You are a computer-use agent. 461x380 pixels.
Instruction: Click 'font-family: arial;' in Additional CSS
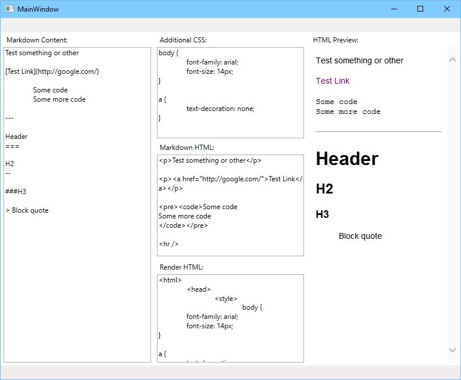(212, 62)
